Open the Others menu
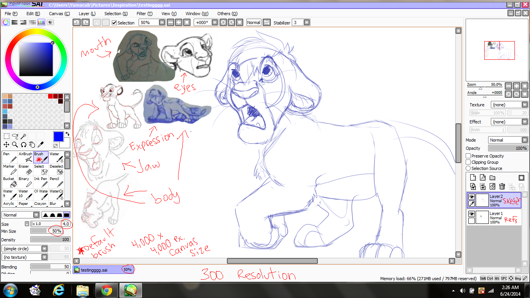This screenshot has height=298, width=530. (x=227, y=14)
